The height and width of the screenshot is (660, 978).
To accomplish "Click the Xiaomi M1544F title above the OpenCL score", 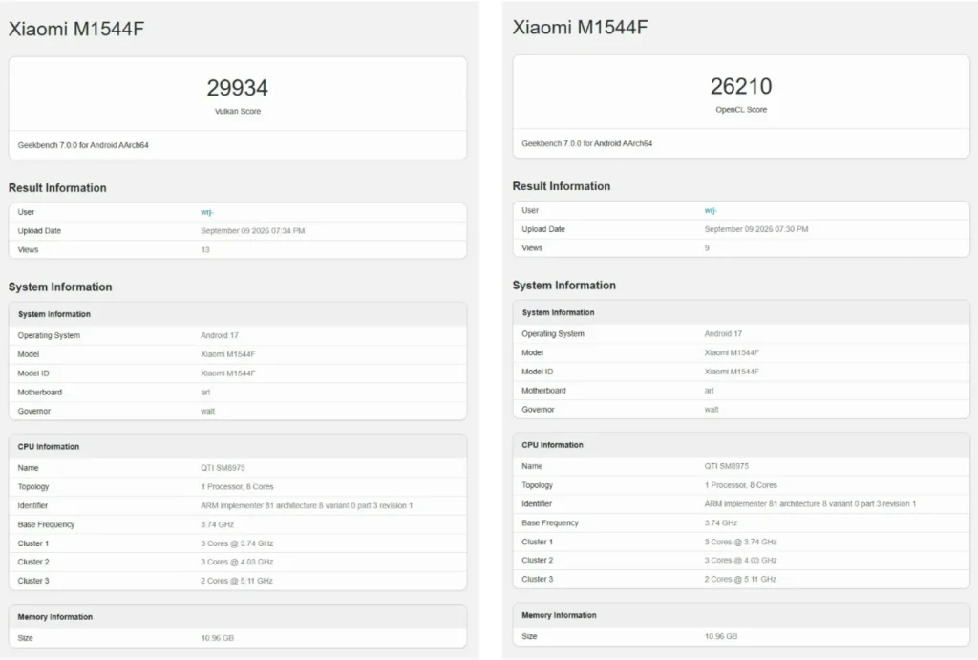I will pos(580,27).
